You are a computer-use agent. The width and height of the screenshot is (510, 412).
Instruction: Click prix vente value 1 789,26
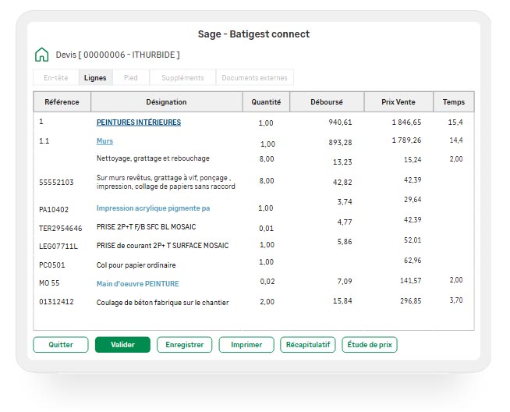click(x=406, y=140)
